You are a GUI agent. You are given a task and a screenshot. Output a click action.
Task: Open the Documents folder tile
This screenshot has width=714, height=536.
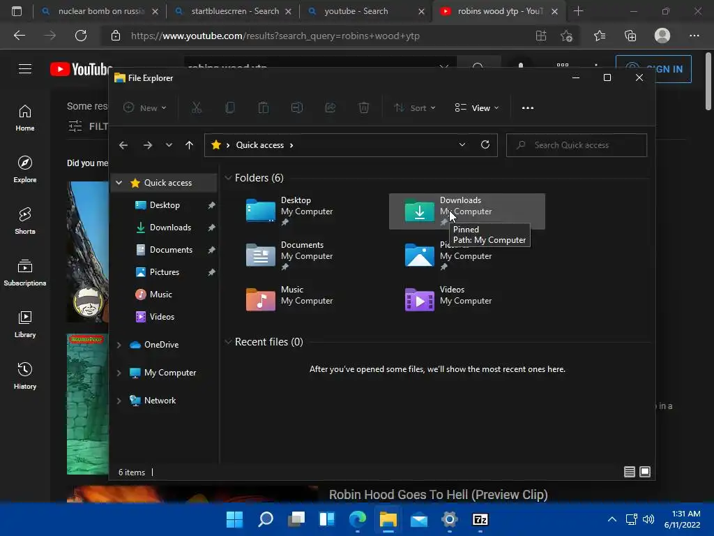[307, 256]
